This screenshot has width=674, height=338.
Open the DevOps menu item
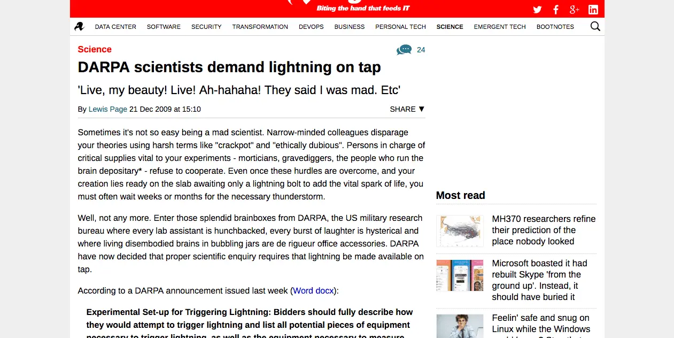tap(311, 27)
